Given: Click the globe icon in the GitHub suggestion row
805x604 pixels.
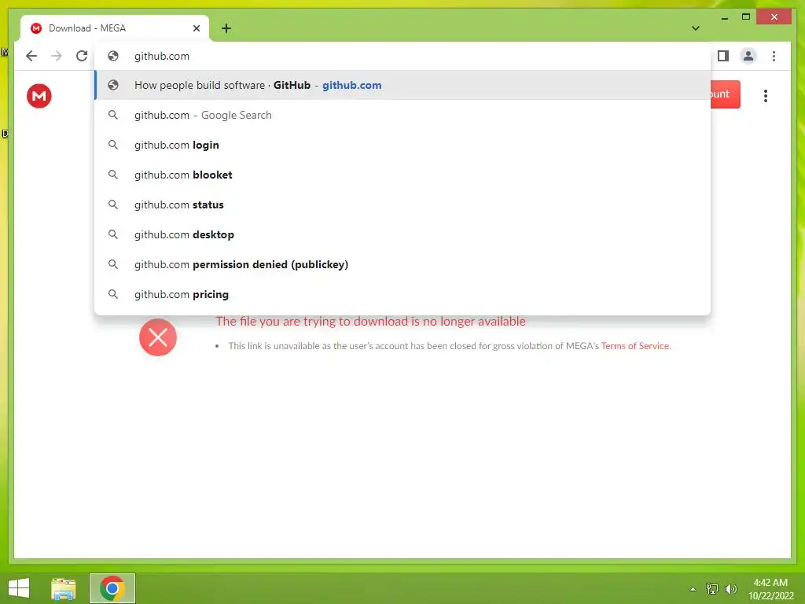Looking at the screenshot, I should 113,85.
